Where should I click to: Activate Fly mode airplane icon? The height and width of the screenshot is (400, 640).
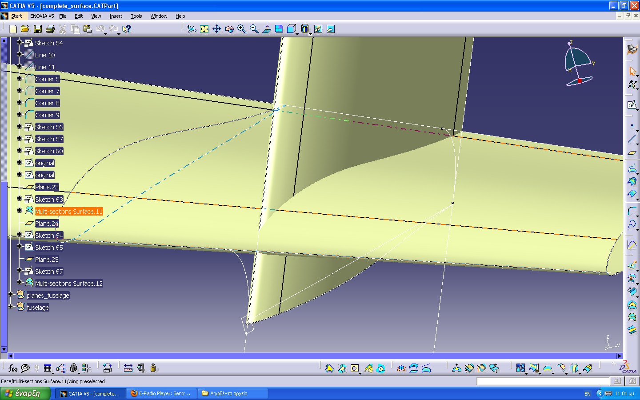click(x=192, y=29)
